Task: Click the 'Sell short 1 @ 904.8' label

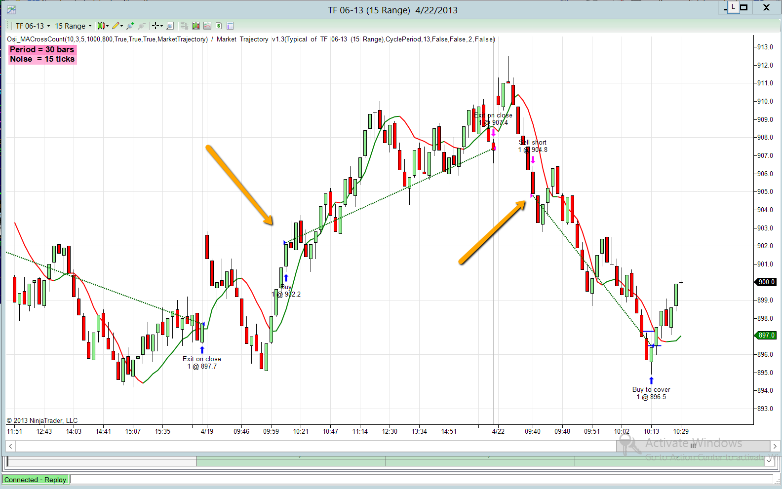Action: pyautogui.click(x=533, y=146)
